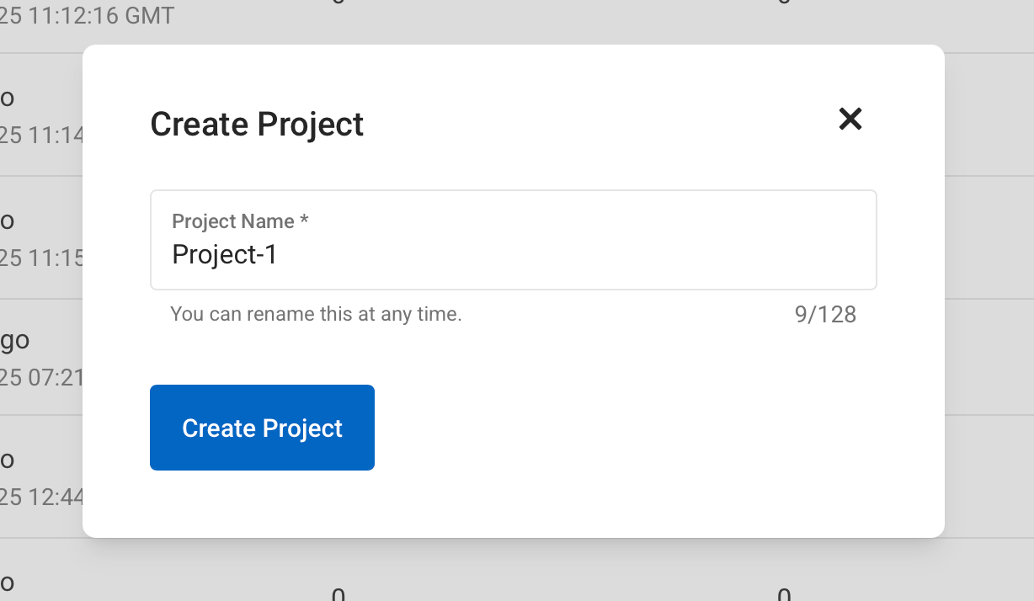Viewport: 1034px width, 601px height.
Task: Click the 9/128 character counter
Action: coord(824,315)
